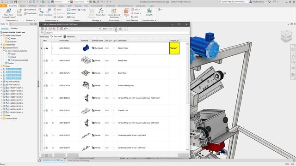The height and width of the screenshot is (166, 296).
Task: Click the Axis work feature tool
Action: click(136, 10)
